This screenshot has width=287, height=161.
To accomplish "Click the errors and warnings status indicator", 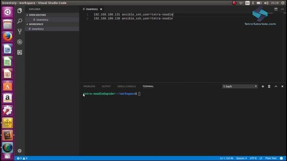I will [22, 158].
